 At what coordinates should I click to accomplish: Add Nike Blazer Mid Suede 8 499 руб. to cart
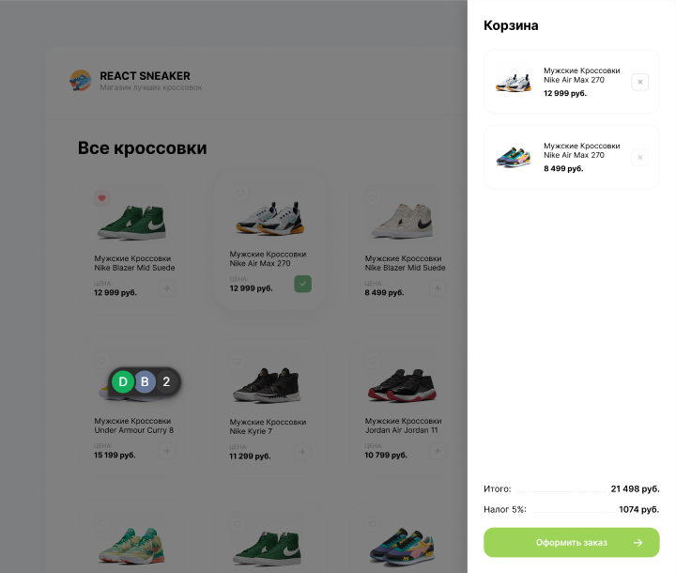coord(438,288)
